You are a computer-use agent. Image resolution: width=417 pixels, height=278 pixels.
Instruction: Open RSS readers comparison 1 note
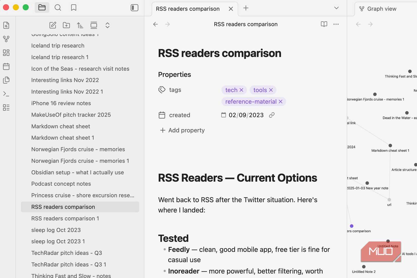click(x=65, y=218)
